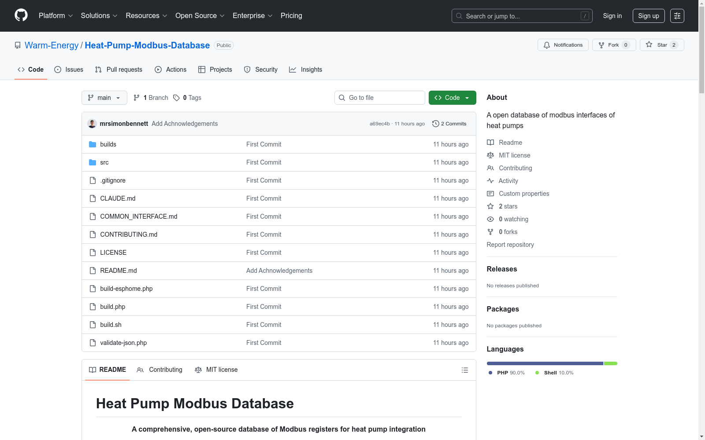Image resolution: width=705 pixels, height=440 pixels.
Task: Click the LICENSE file icon
Action: (x=93, y=253)
